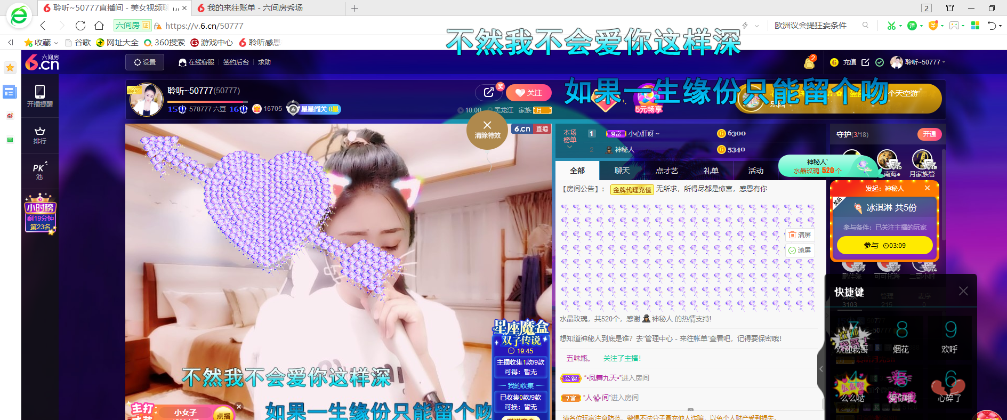Open the 星座魔盒 双子传说 box
The image size is (1007, 420).
521,334
